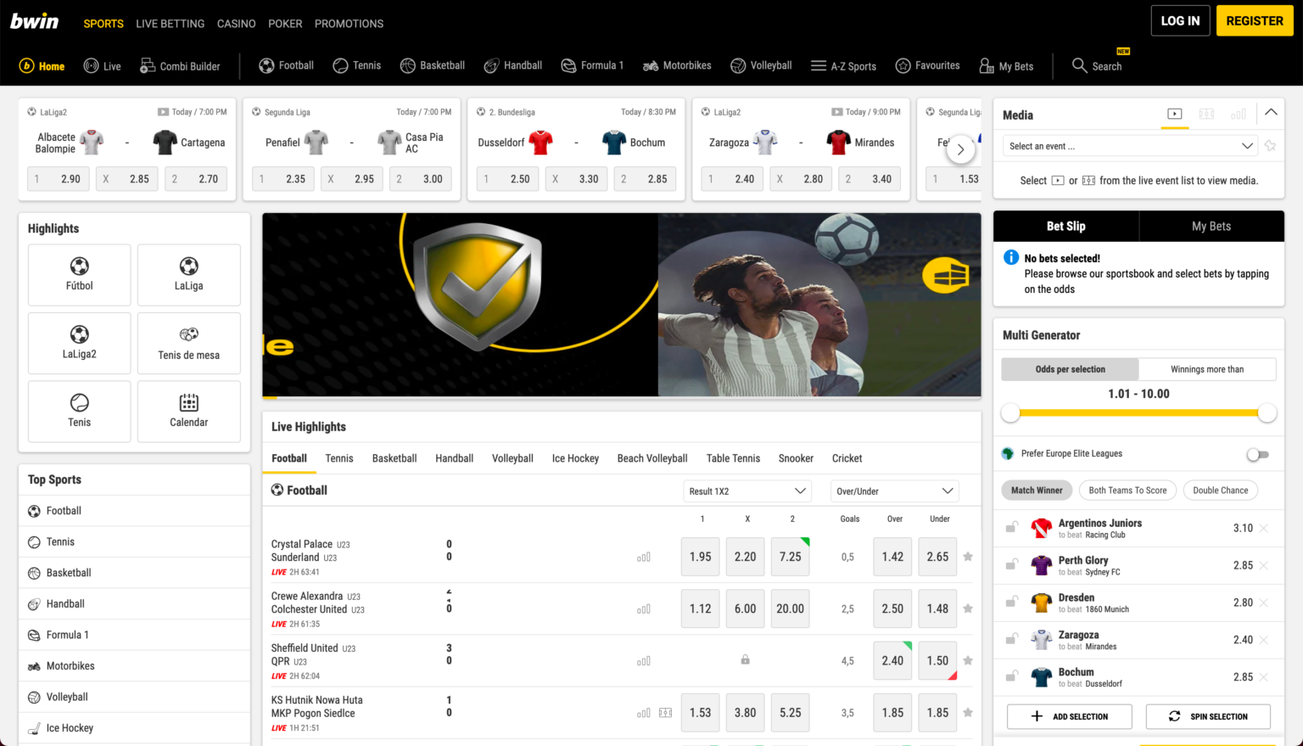Launch the Combi Builder tool

click(x=180, y=65)
